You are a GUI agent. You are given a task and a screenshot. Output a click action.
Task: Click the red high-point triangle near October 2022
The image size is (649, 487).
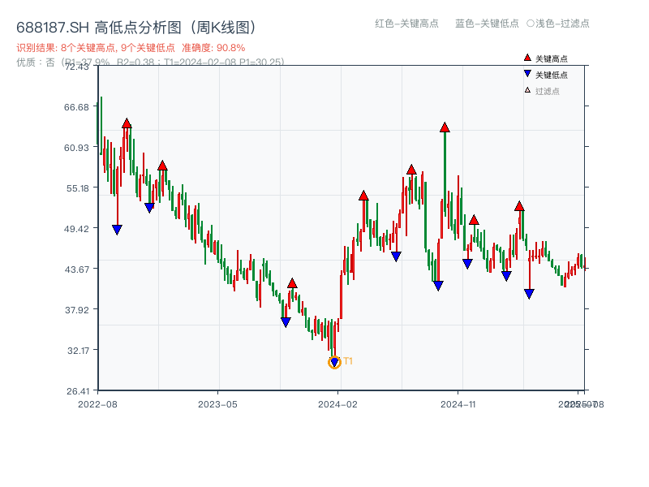(x=127, y=123)
